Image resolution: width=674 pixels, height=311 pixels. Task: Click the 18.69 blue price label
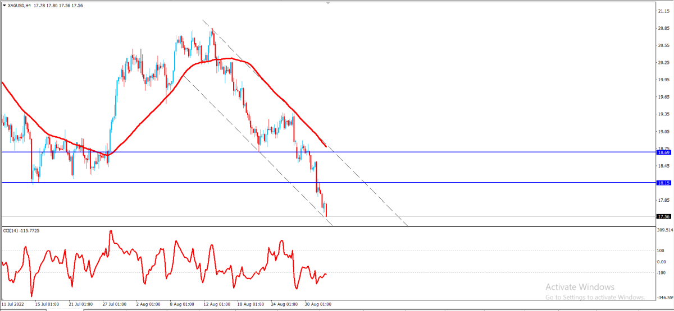click(x=664, y=152)
